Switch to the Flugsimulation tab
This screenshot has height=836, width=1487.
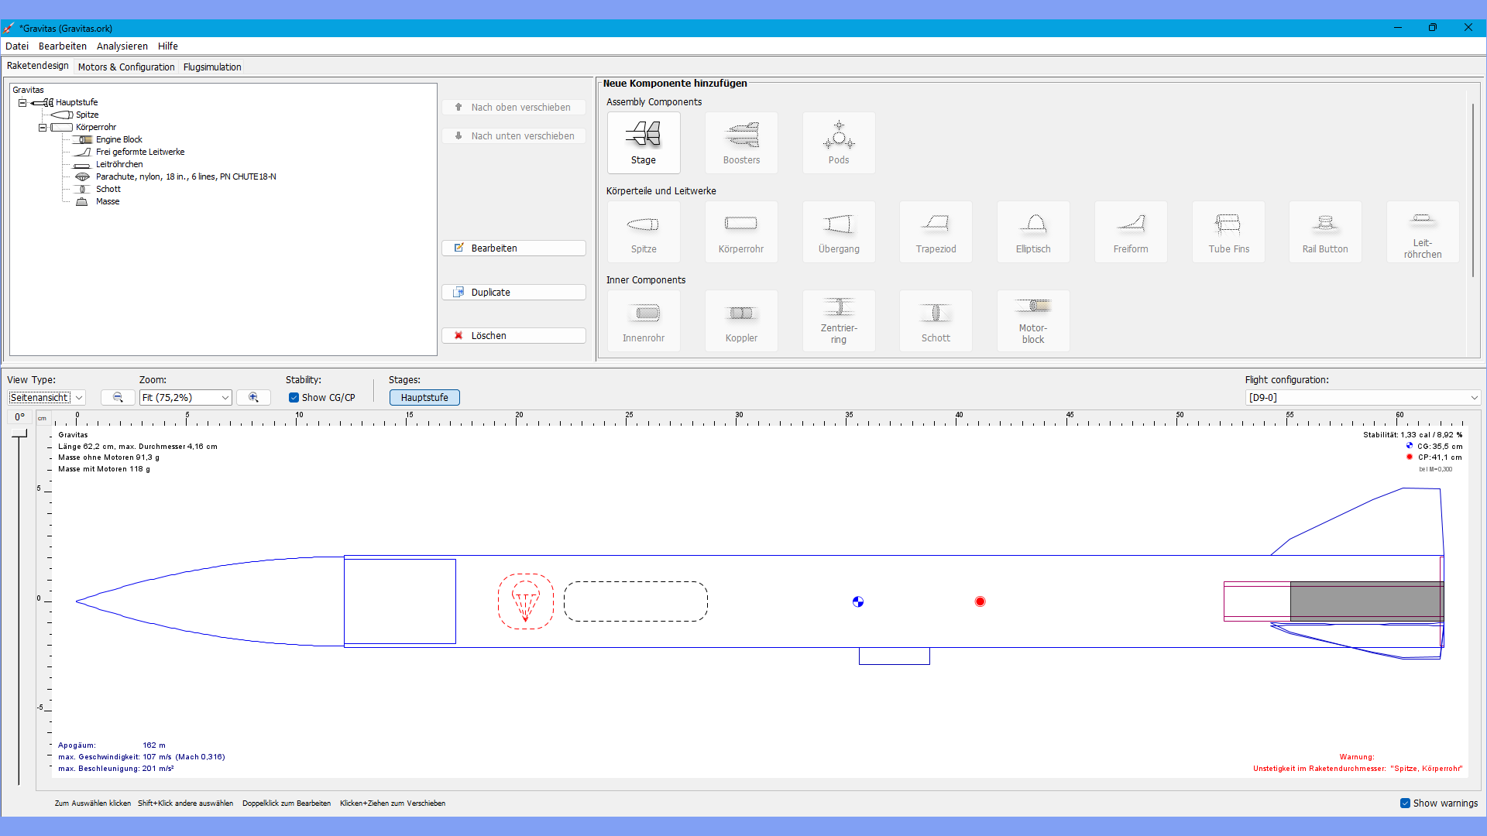click(x=212, y=67)
